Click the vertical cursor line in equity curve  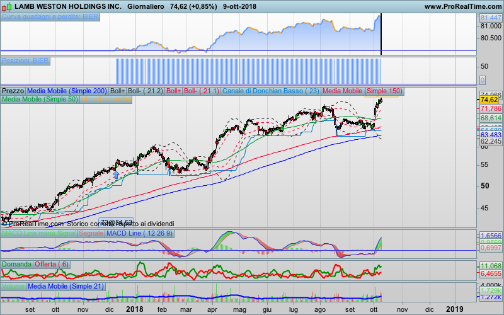(381, 34)
